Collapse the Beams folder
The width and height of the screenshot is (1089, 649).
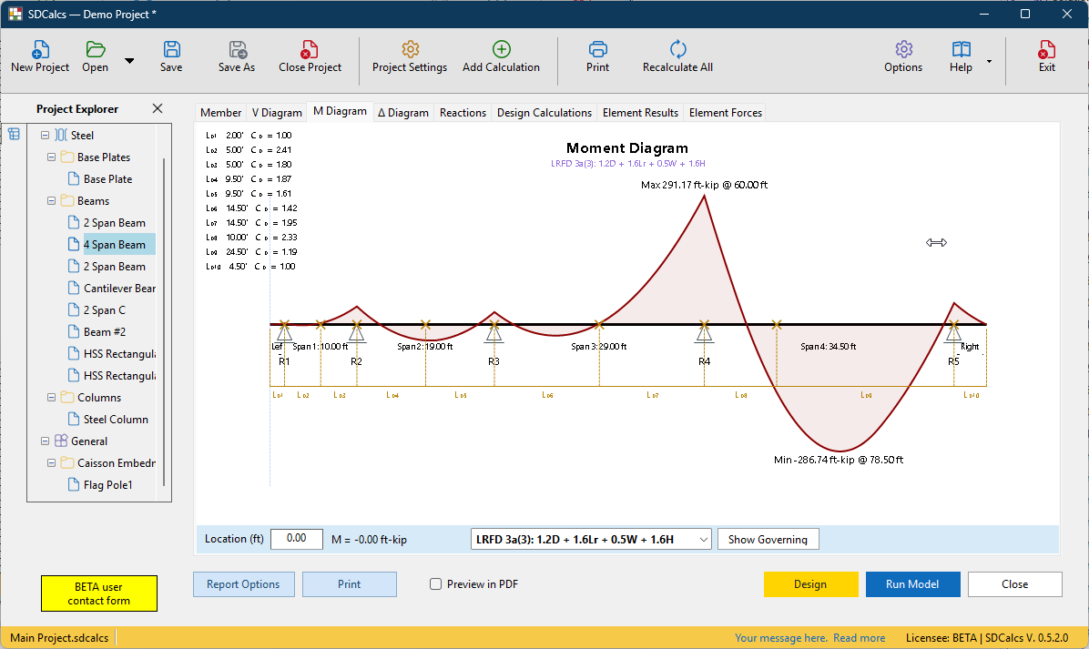coord(51,201)
